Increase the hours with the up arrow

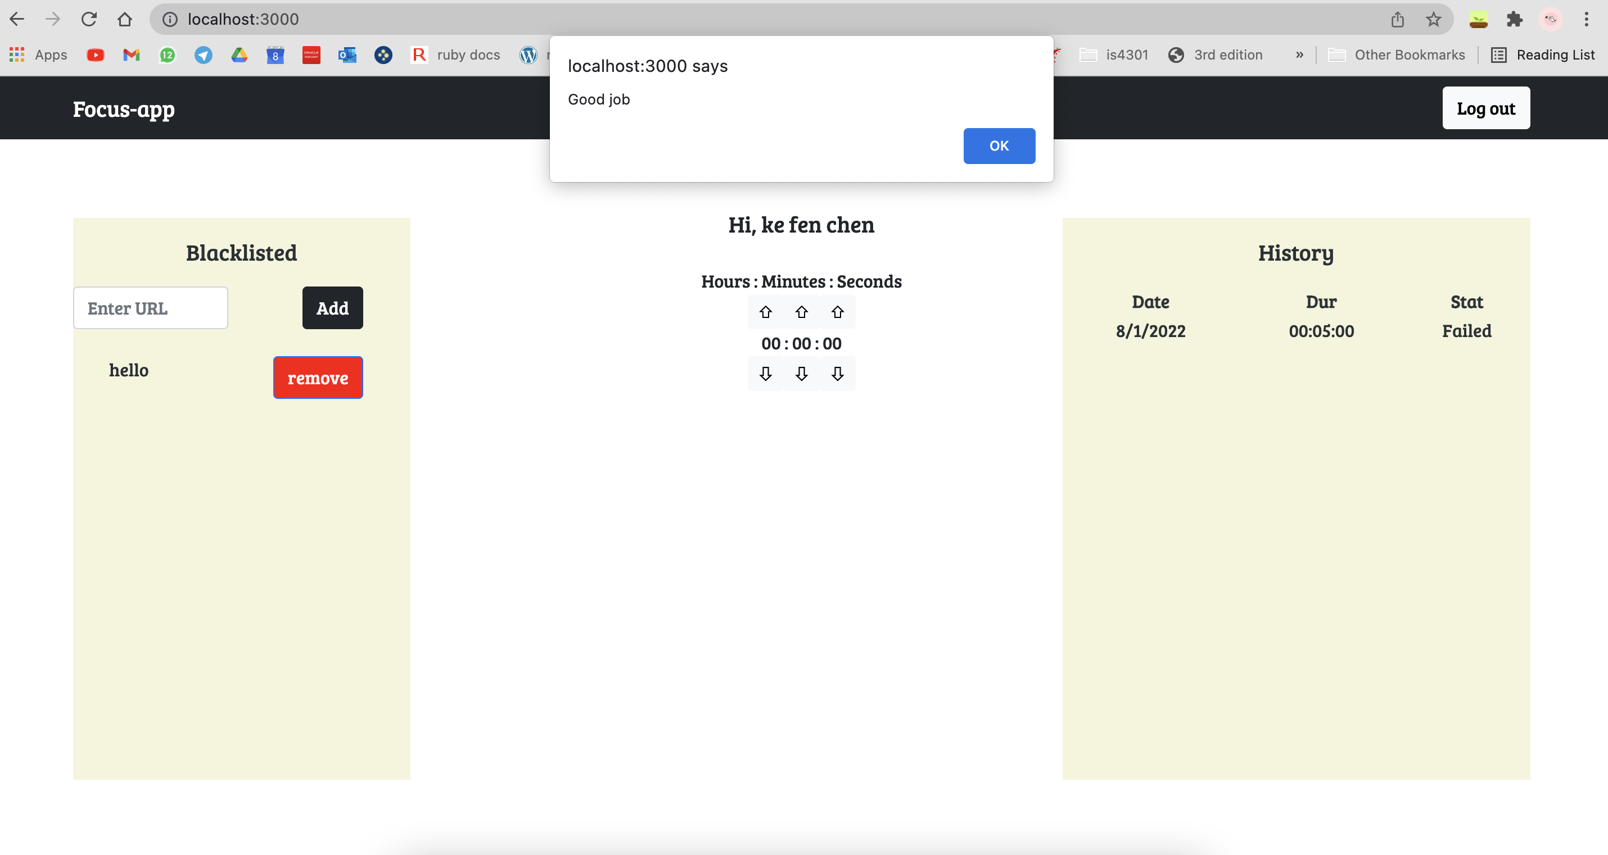(765, 312)
